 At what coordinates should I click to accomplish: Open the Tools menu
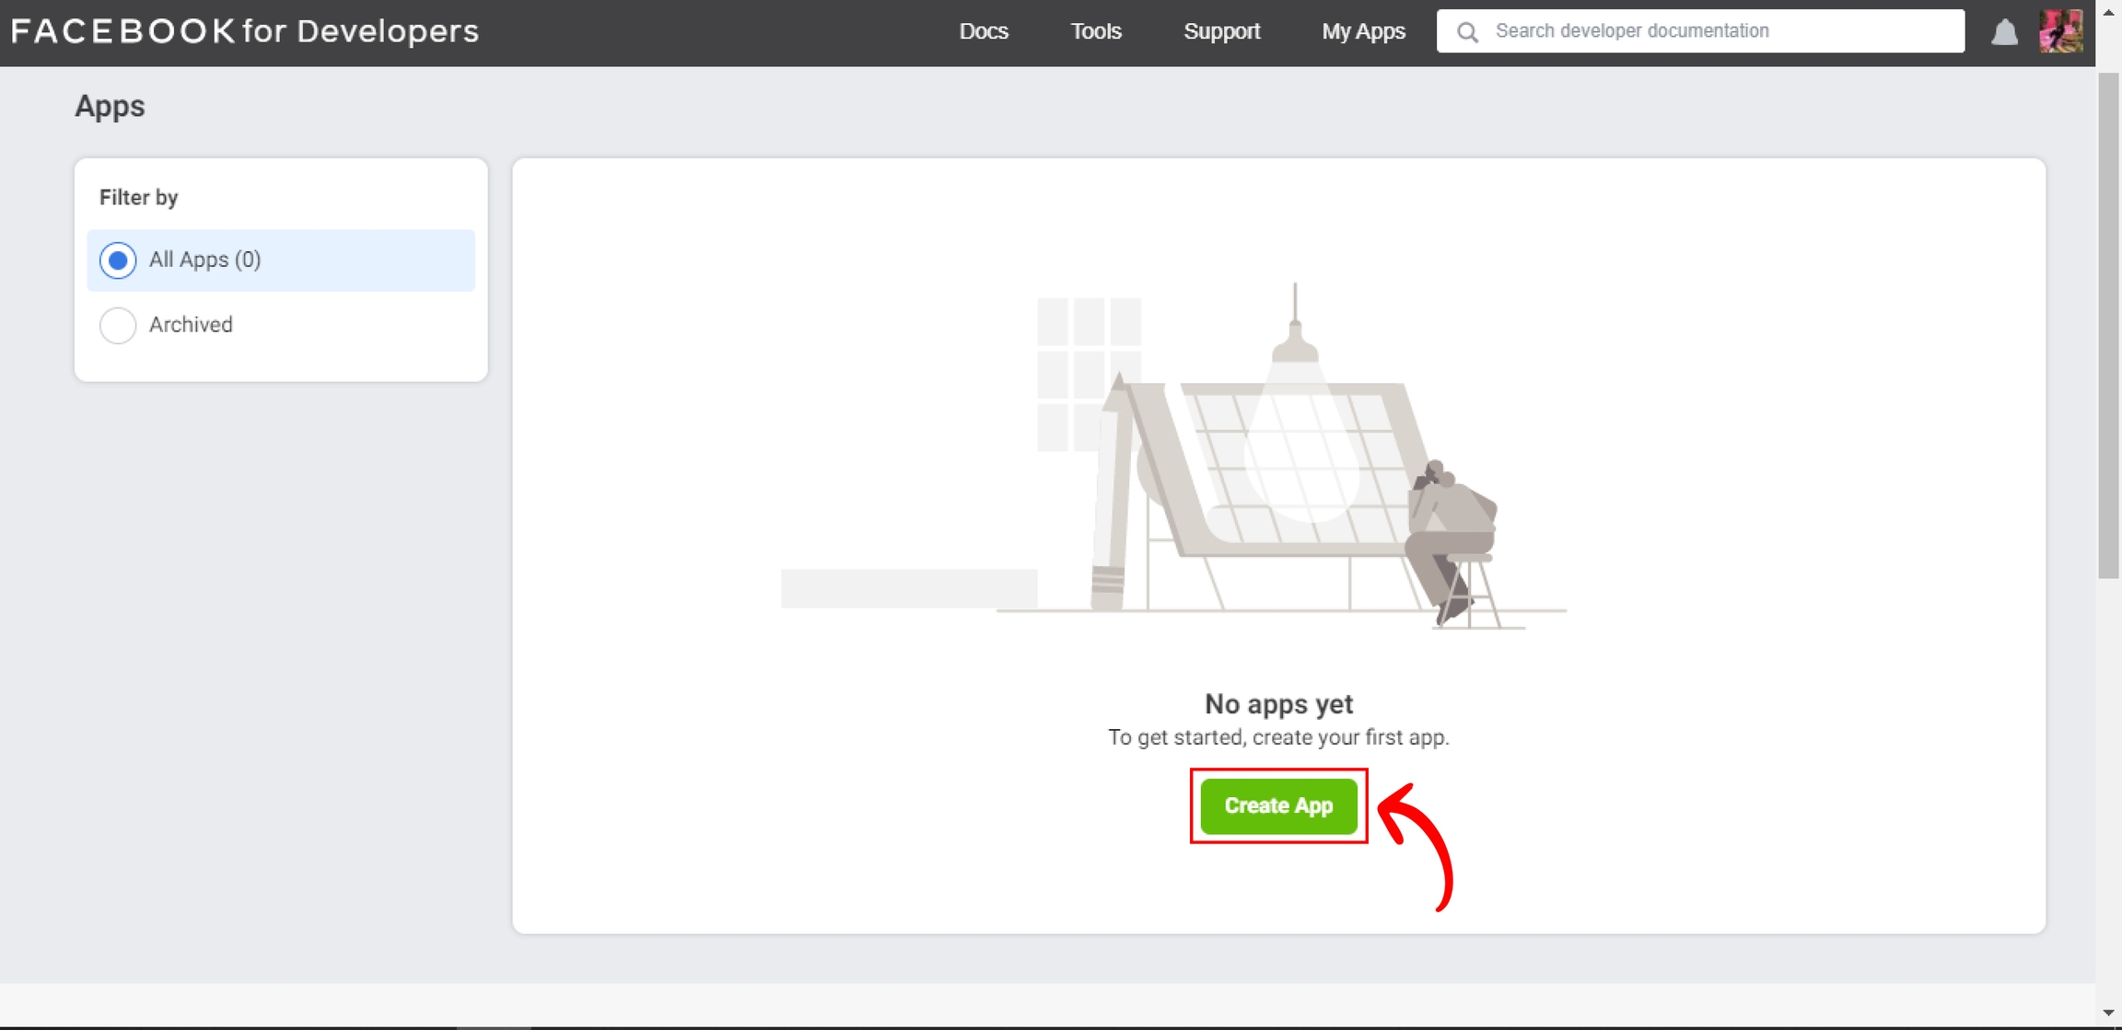(1095, 31)
